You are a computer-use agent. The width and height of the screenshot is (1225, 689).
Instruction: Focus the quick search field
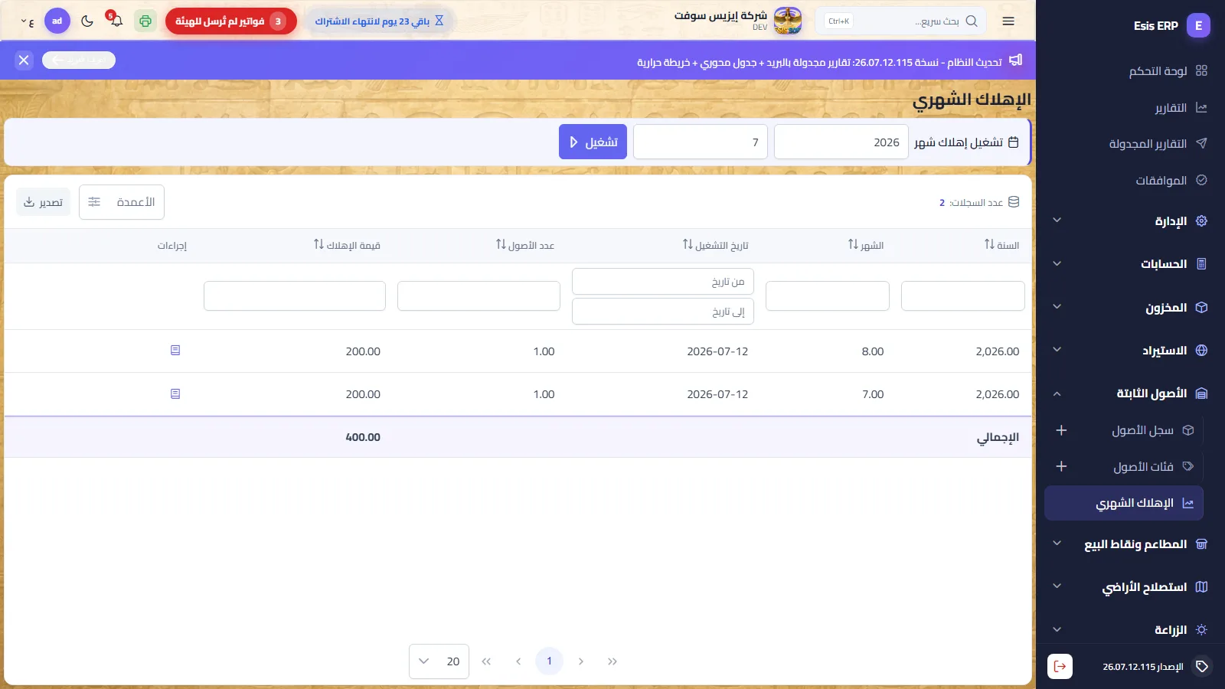[900, 21]
